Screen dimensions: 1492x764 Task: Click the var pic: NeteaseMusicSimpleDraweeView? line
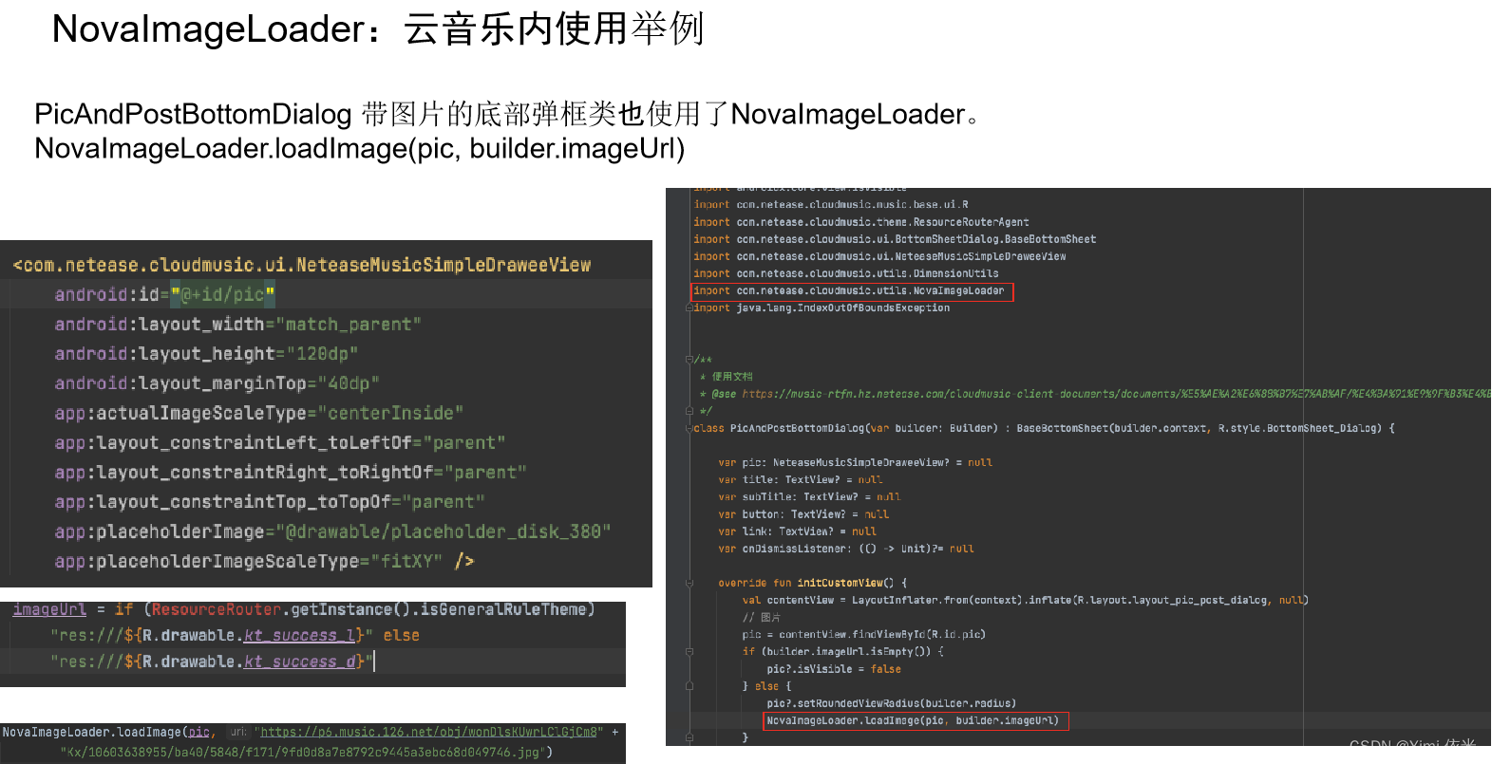(855, 463)
